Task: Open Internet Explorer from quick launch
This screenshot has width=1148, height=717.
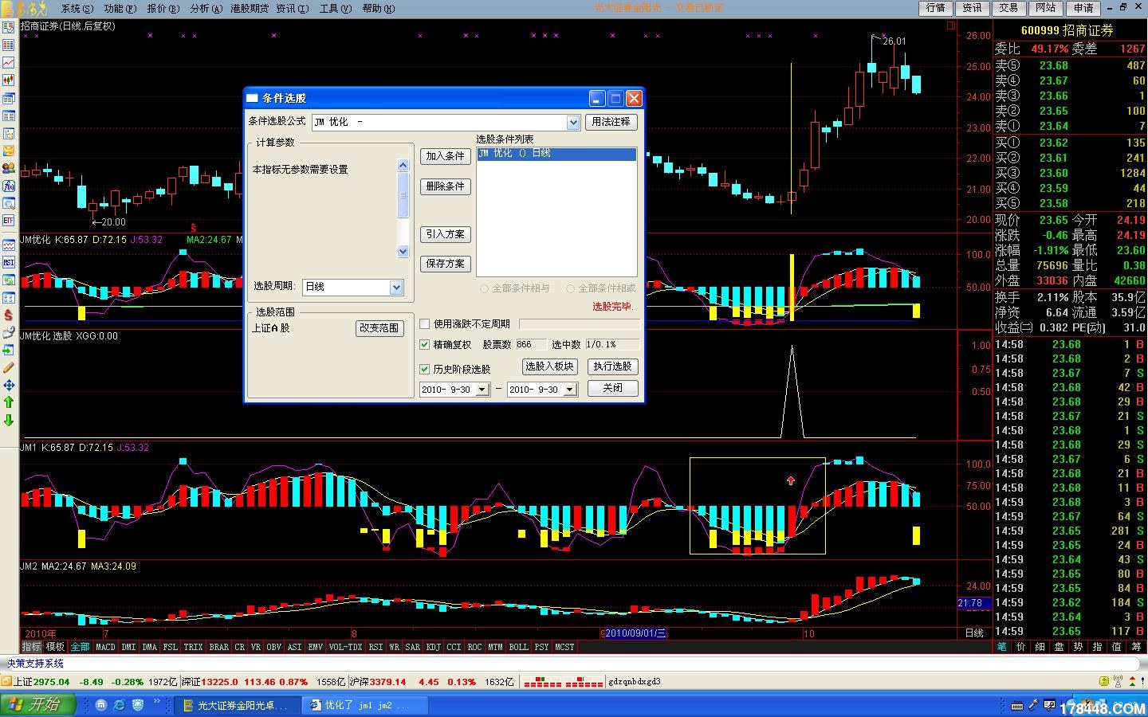Action: tap(120, 705)
